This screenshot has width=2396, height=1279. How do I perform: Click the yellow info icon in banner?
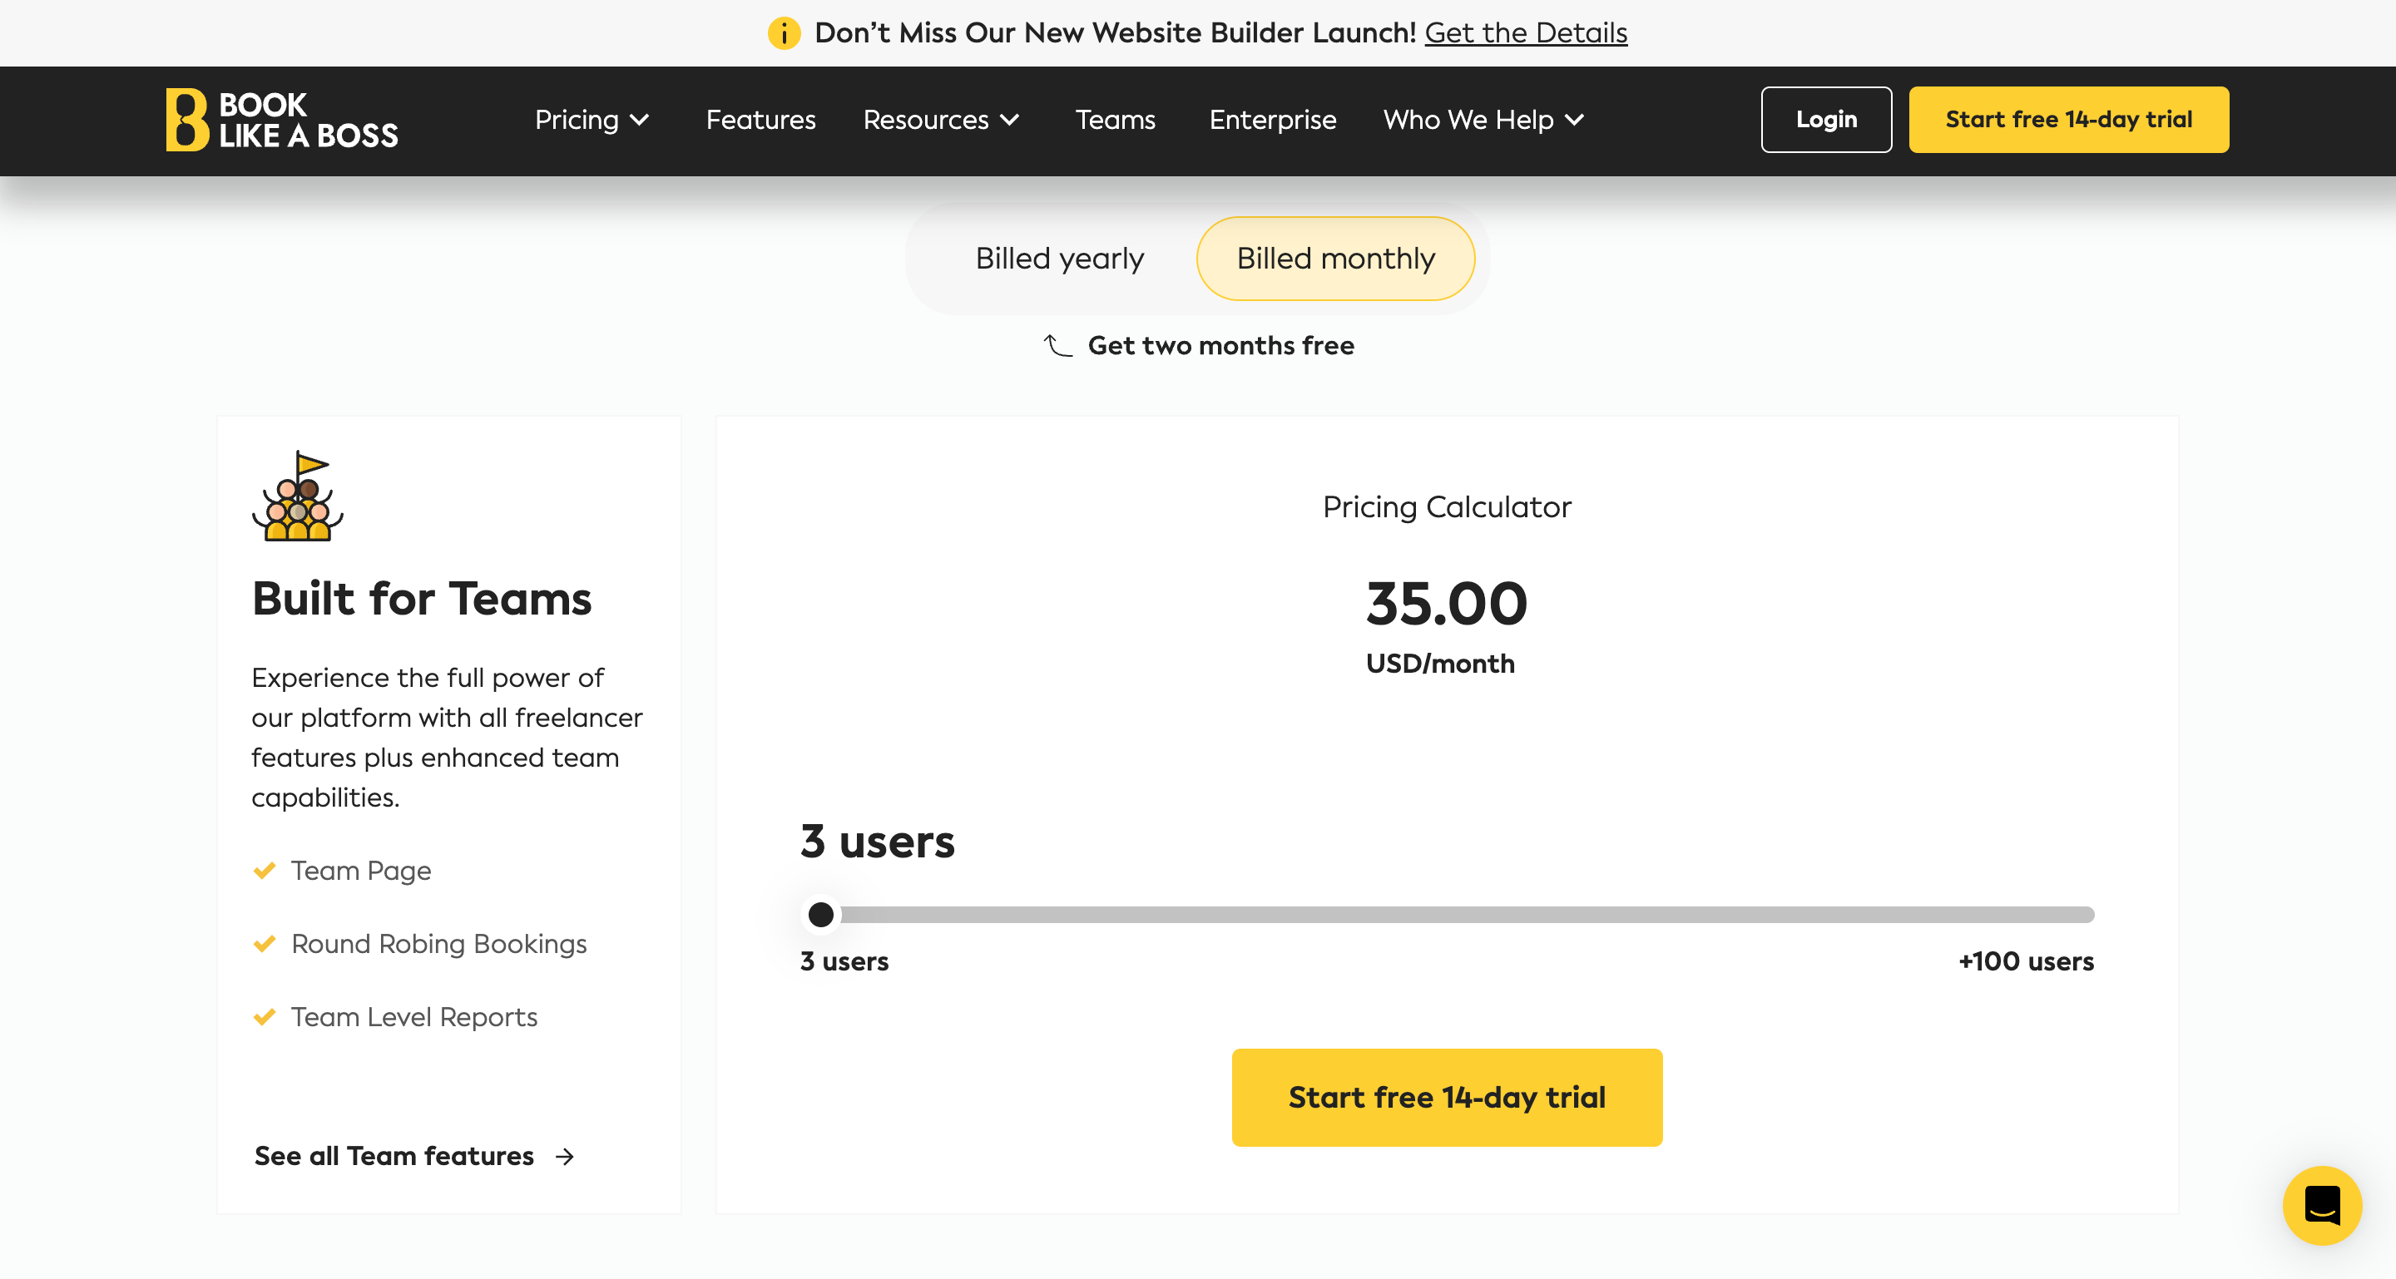[x=783, y=33]
